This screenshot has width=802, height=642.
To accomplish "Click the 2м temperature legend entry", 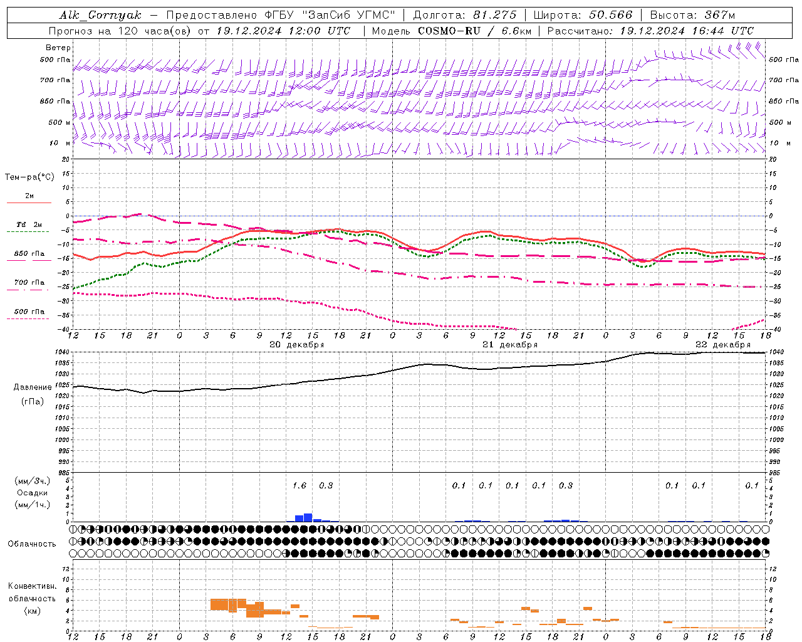I will point(29,196).
